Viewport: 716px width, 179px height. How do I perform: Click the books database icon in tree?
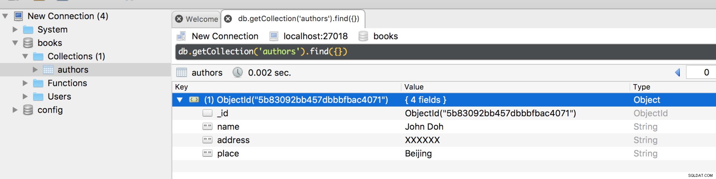[x=28, y=43]
